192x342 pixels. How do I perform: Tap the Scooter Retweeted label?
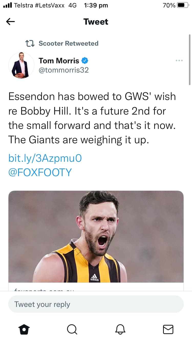coord(68,43)
